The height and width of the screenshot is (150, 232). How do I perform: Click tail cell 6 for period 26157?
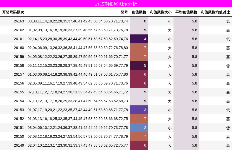pyautogui.click(x=139, y=74)
